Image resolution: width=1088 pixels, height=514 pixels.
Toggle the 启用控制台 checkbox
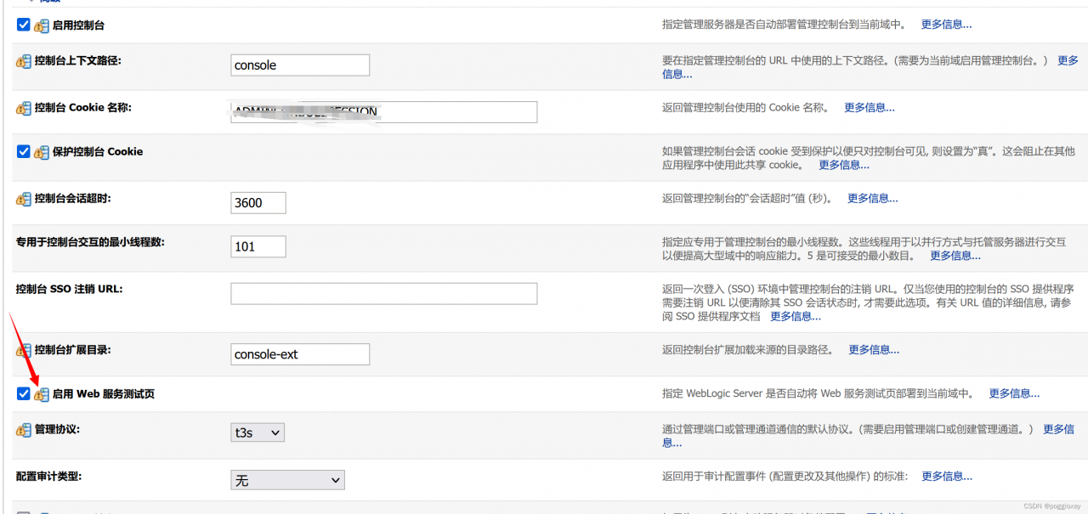tap(24, 25)
